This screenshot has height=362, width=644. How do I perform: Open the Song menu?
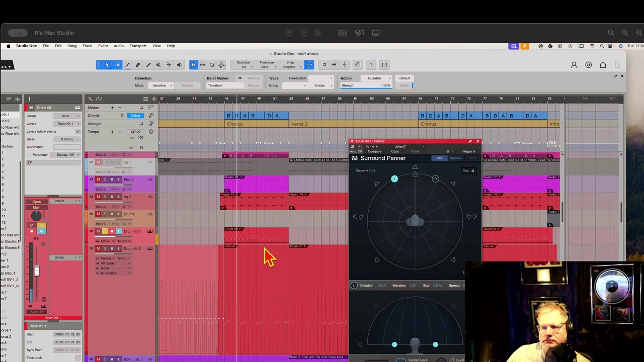tap(72, 46)
